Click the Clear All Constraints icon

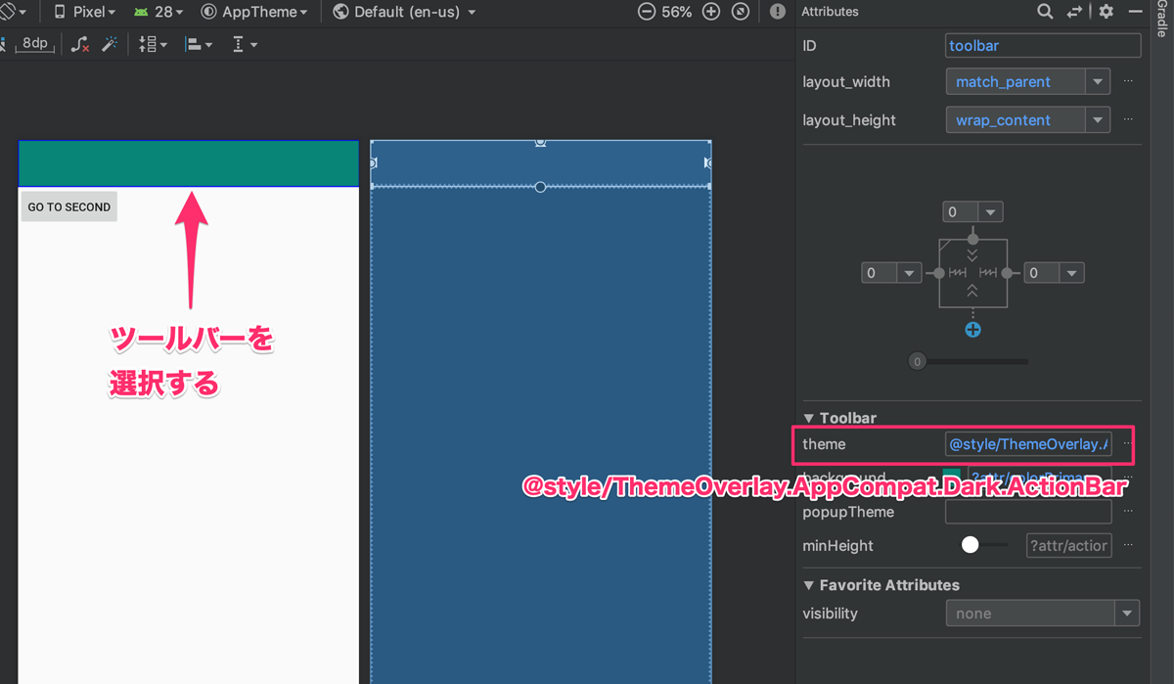click(x=80, y=44)
